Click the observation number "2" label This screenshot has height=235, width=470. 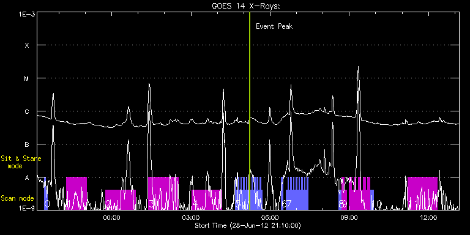tap(108, 204)
